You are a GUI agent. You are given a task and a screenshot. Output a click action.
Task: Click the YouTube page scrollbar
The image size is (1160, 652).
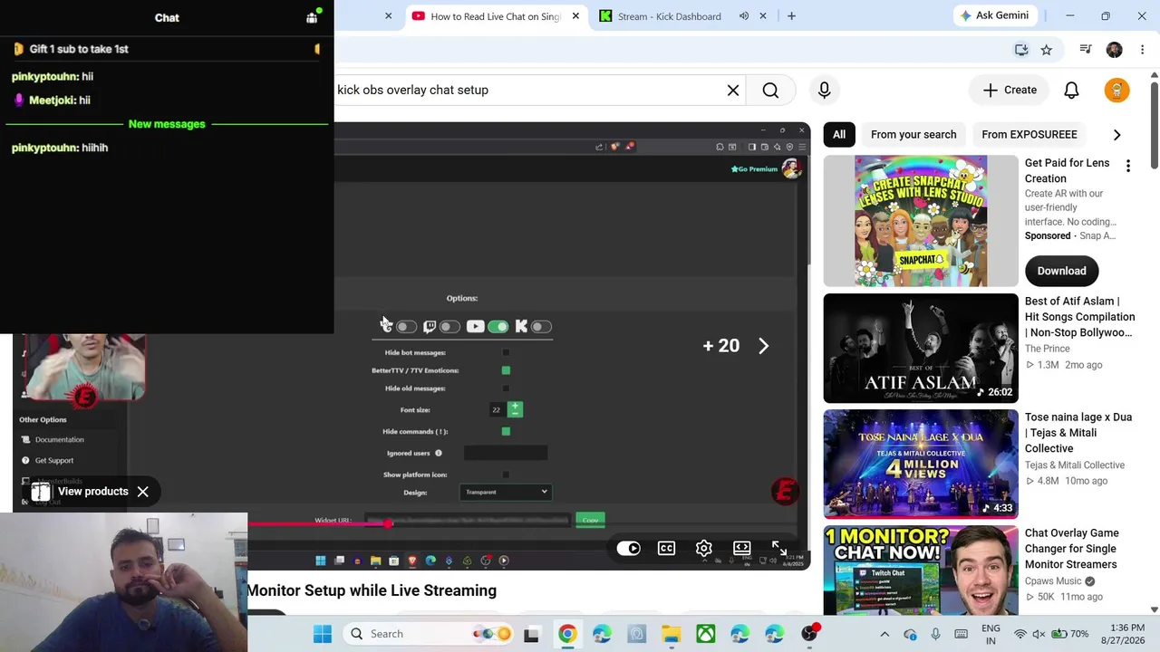coord(1154,127)
